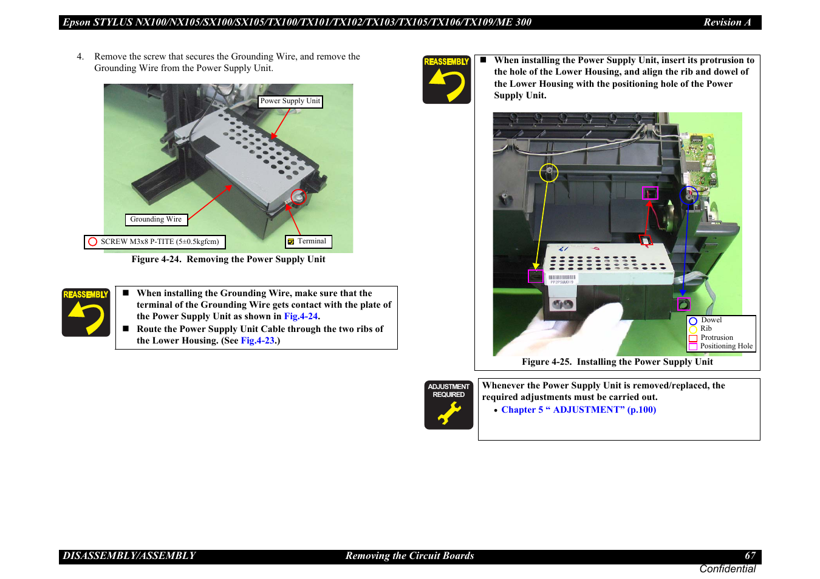Click the caption "Figure 4-24. Removing the Power Supply Unit"
Image resolution: width=820 pixels, height=579 pixels.
point(228,259)
